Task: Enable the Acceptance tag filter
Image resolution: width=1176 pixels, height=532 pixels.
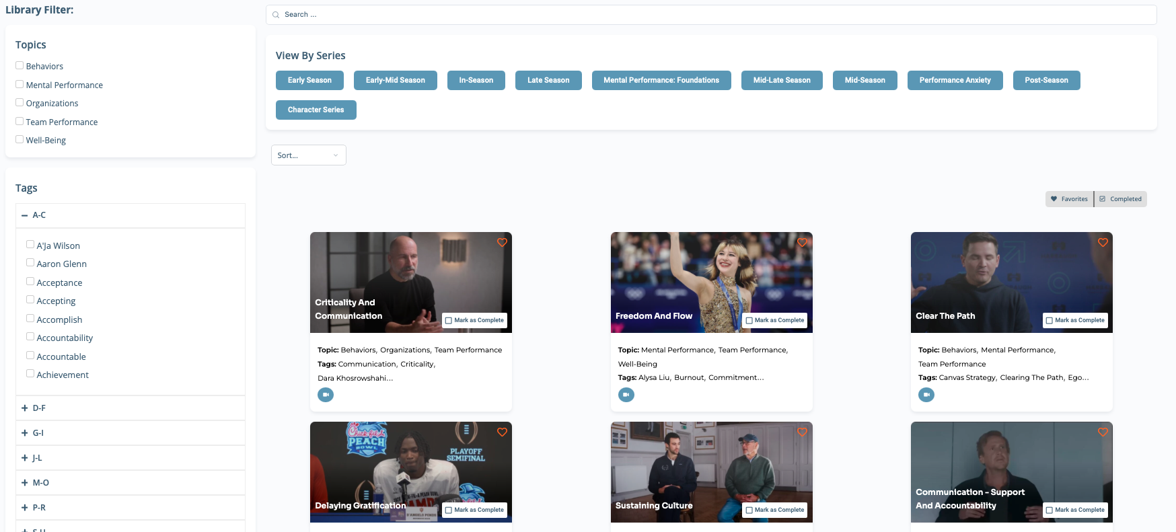Action: 30,281
